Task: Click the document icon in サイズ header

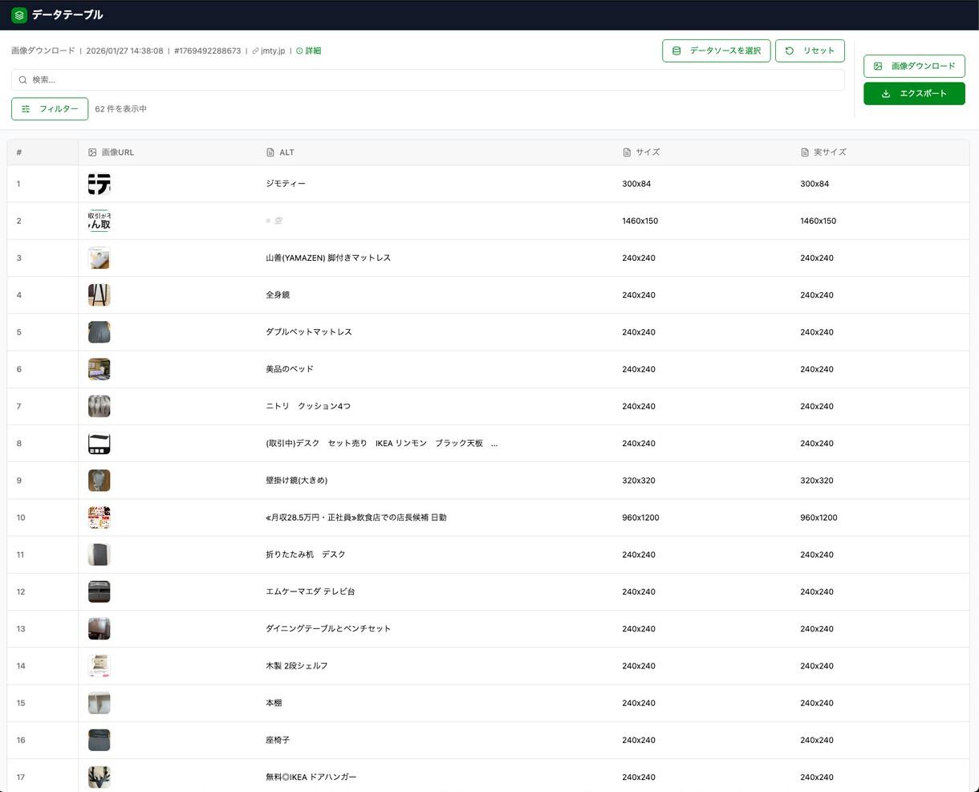Action: point(627,152)
